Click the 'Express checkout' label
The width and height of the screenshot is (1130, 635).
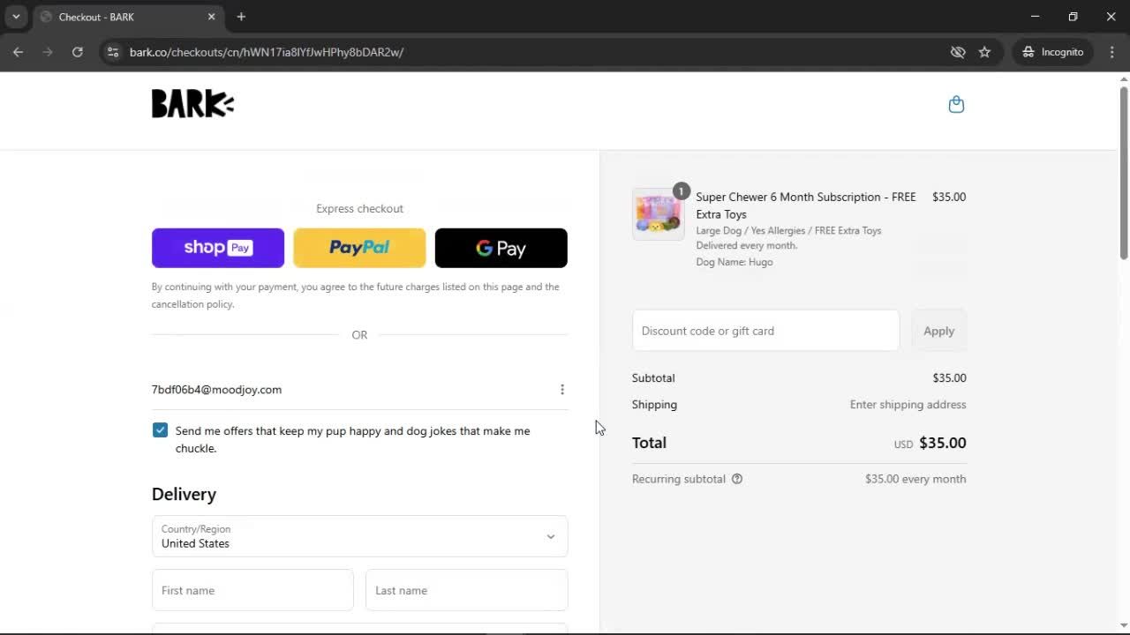click(x=359, y=209)
